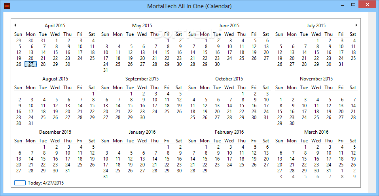Select February 1, 2016

point(206,147)
